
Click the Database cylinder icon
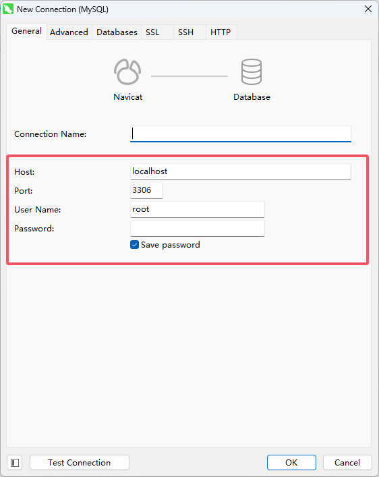pyautogui.click(x=252, y=72)
